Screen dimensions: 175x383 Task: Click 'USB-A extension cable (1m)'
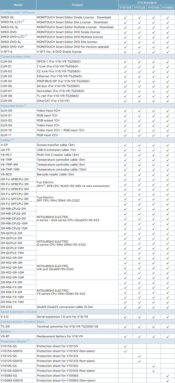click(x=56, y=150)
